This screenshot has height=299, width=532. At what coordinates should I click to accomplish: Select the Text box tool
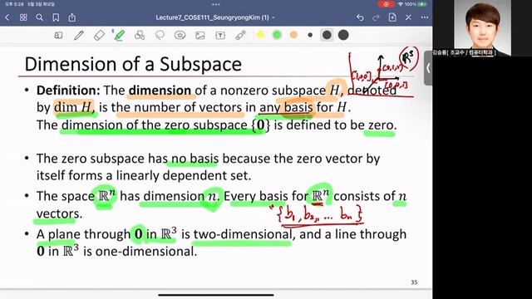(x=220, y=35)
